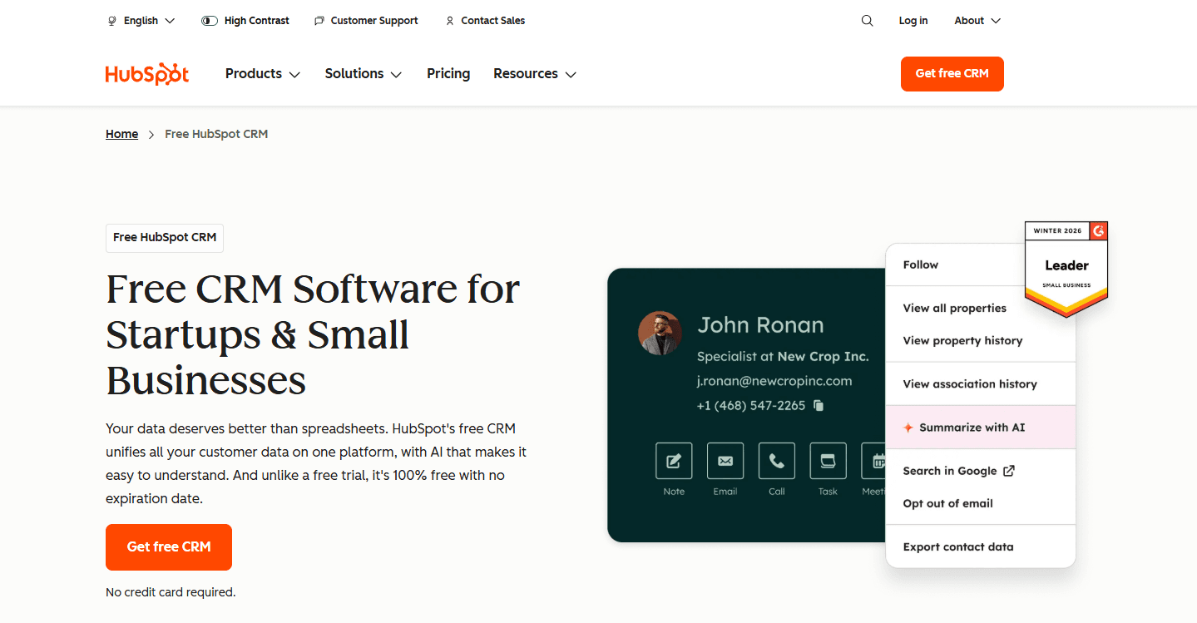Viewport: 1197px width, 623px height.
Task: Click Get free CRM in header
Action: click(x=952, y=74)
